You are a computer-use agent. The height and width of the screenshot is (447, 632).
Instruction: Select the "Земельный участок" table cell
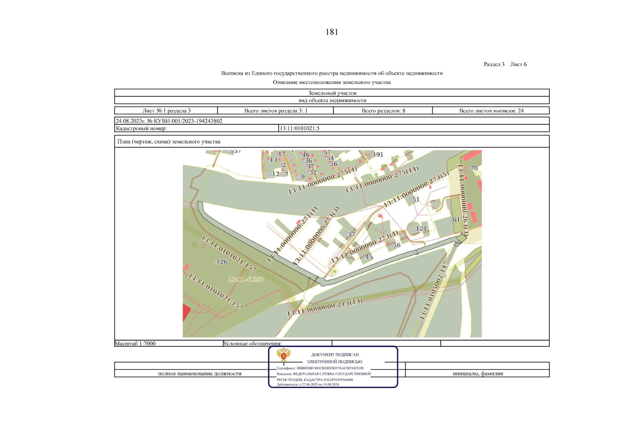332,93
